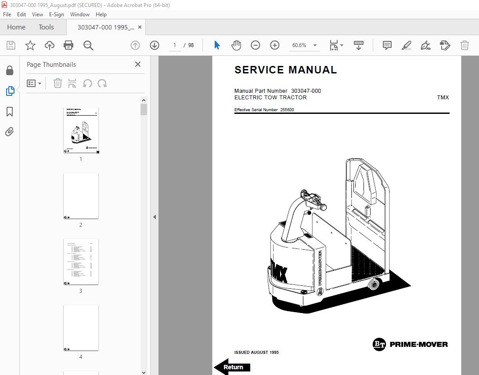Open the Window menu
The height and width of the screenshot is (375, 479).
(x=80, y=15)
